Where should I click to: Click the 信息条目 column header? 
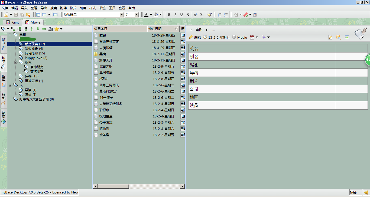[120, 29]
